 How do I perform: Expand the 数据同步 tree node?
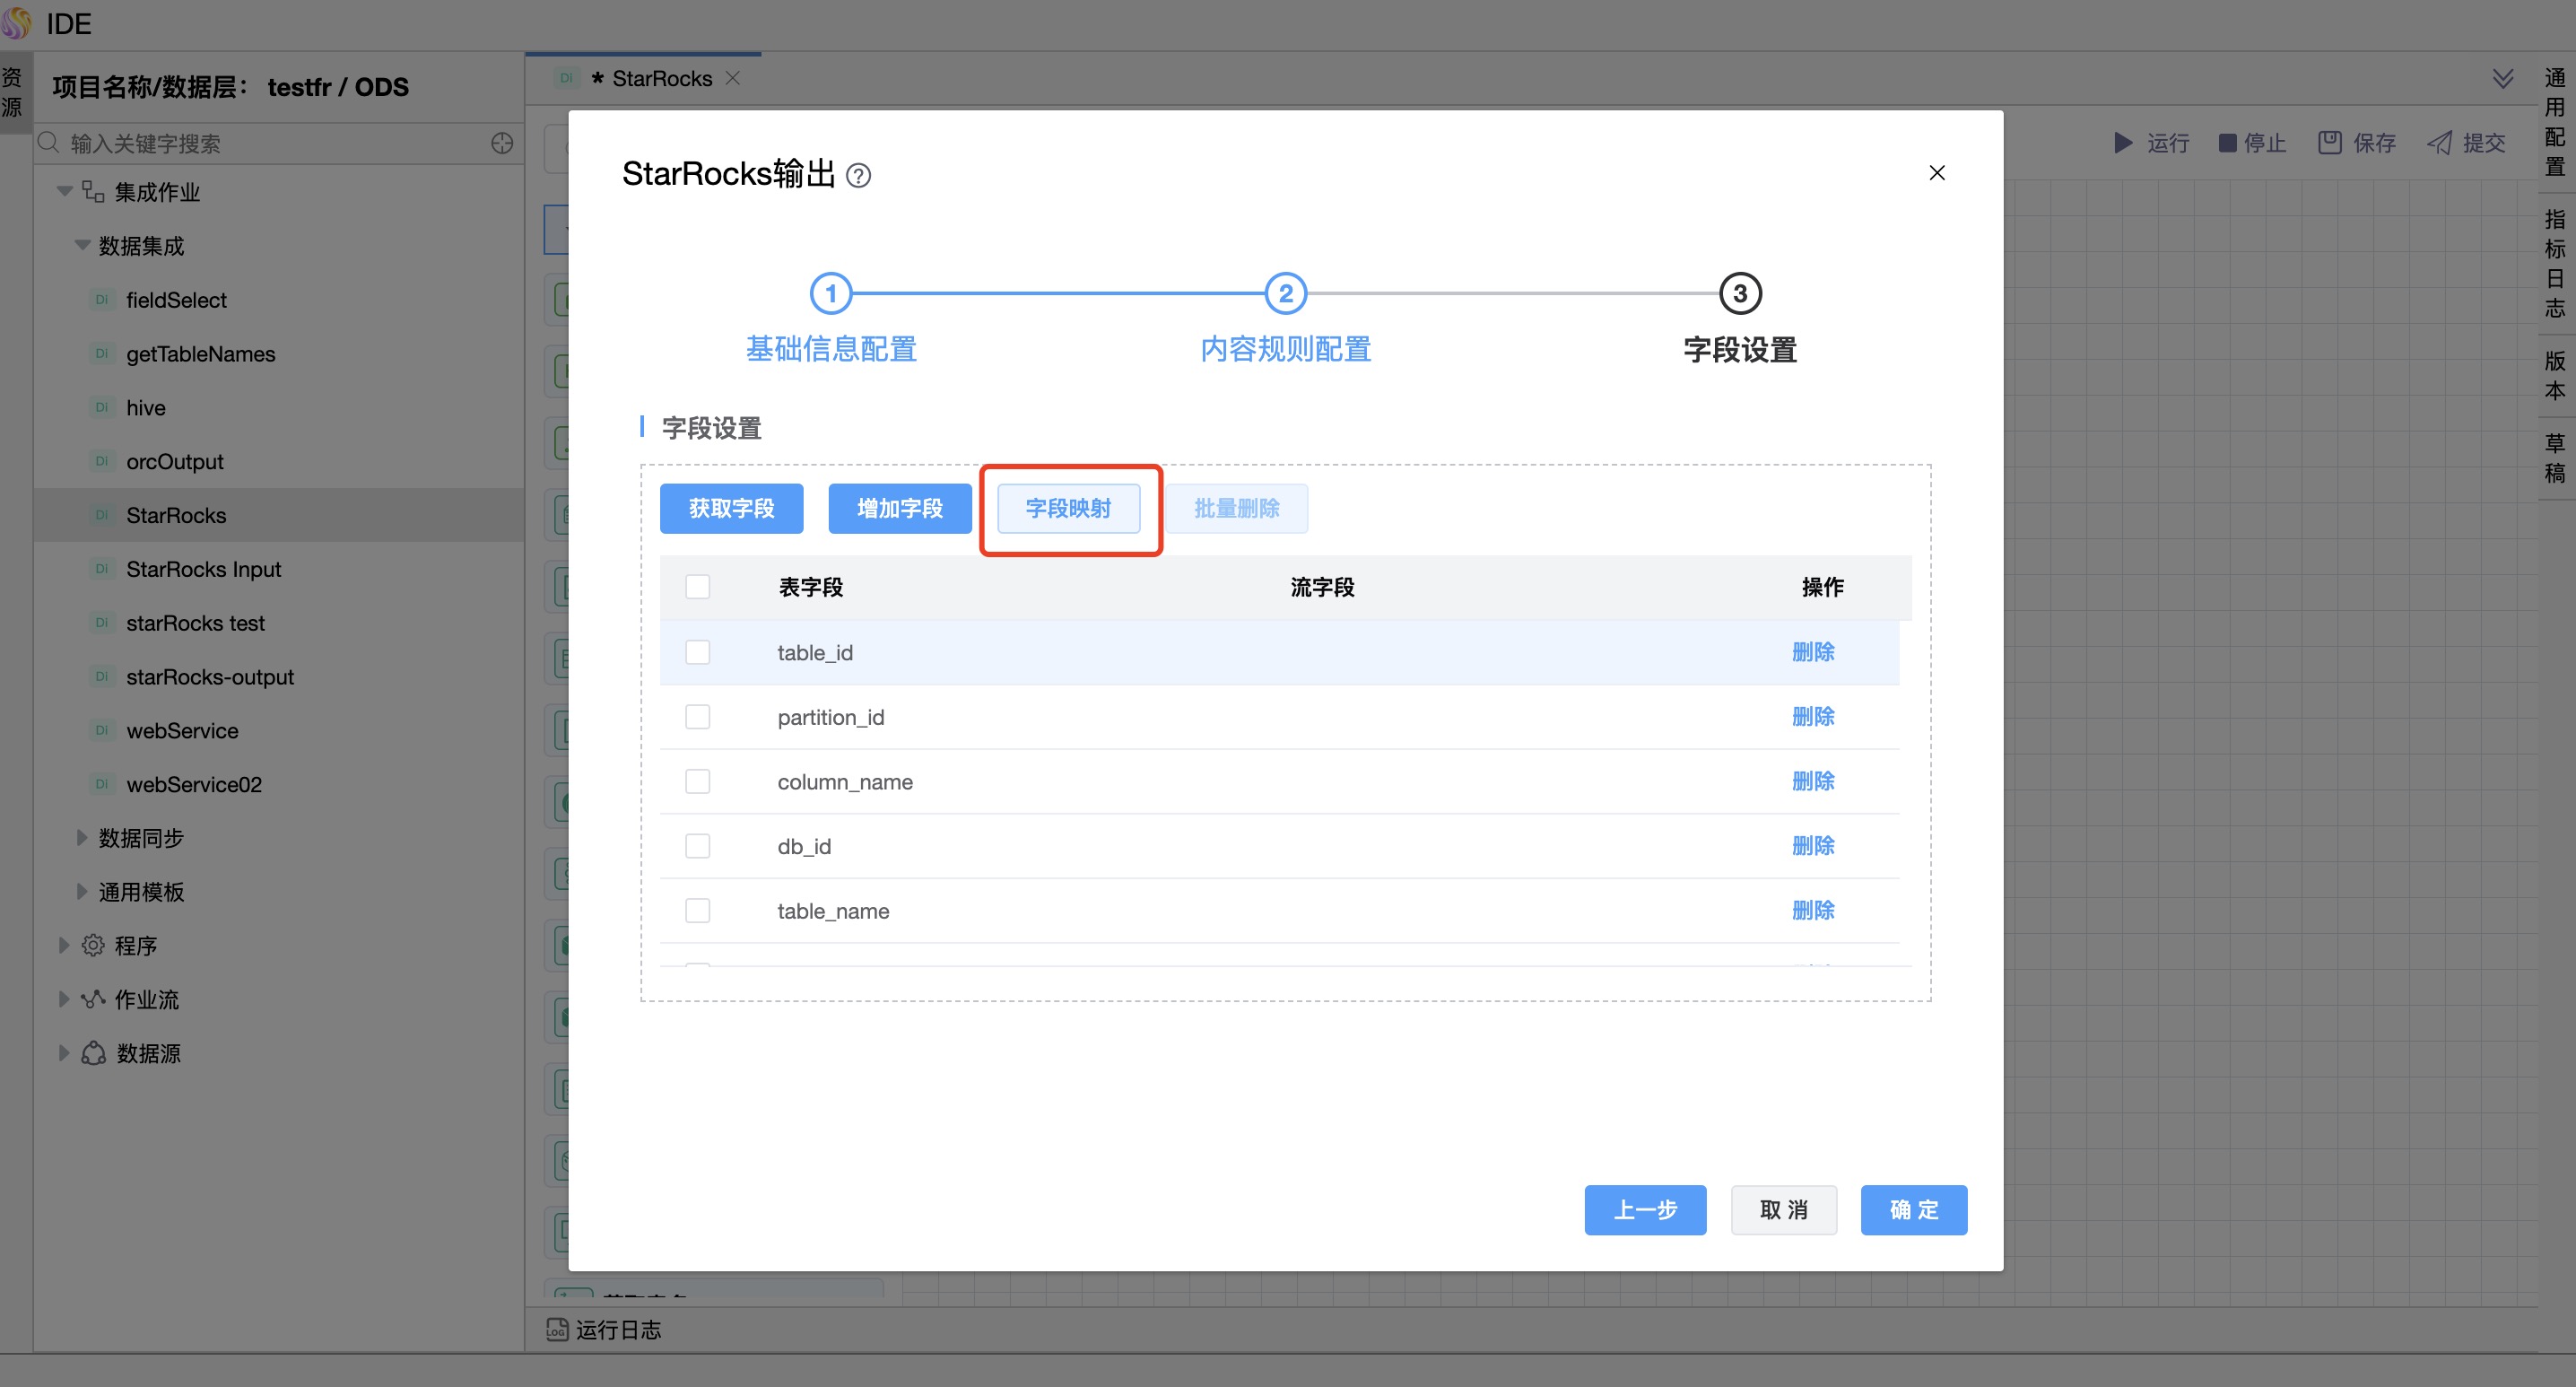[x=82, y=838]
